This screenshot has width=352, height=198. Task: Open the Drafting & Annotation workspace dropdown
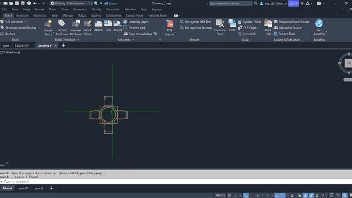tap(92, 3)
